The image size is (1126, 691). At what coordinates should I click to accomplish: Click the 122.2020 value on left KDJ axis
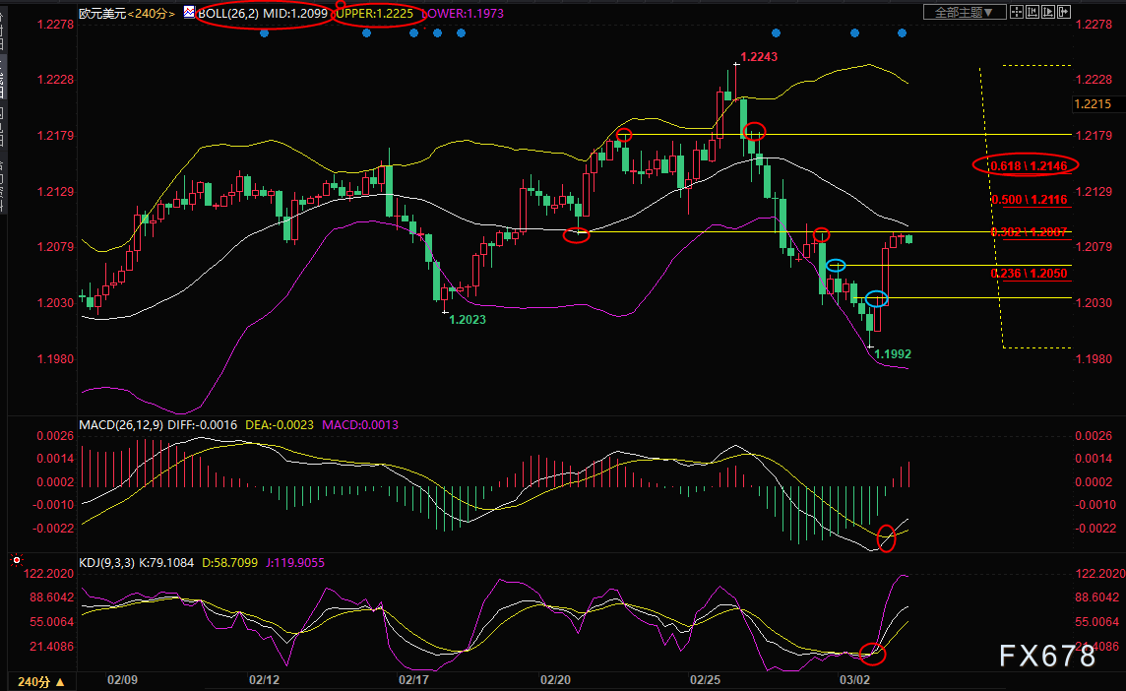[x=49, y=573]
